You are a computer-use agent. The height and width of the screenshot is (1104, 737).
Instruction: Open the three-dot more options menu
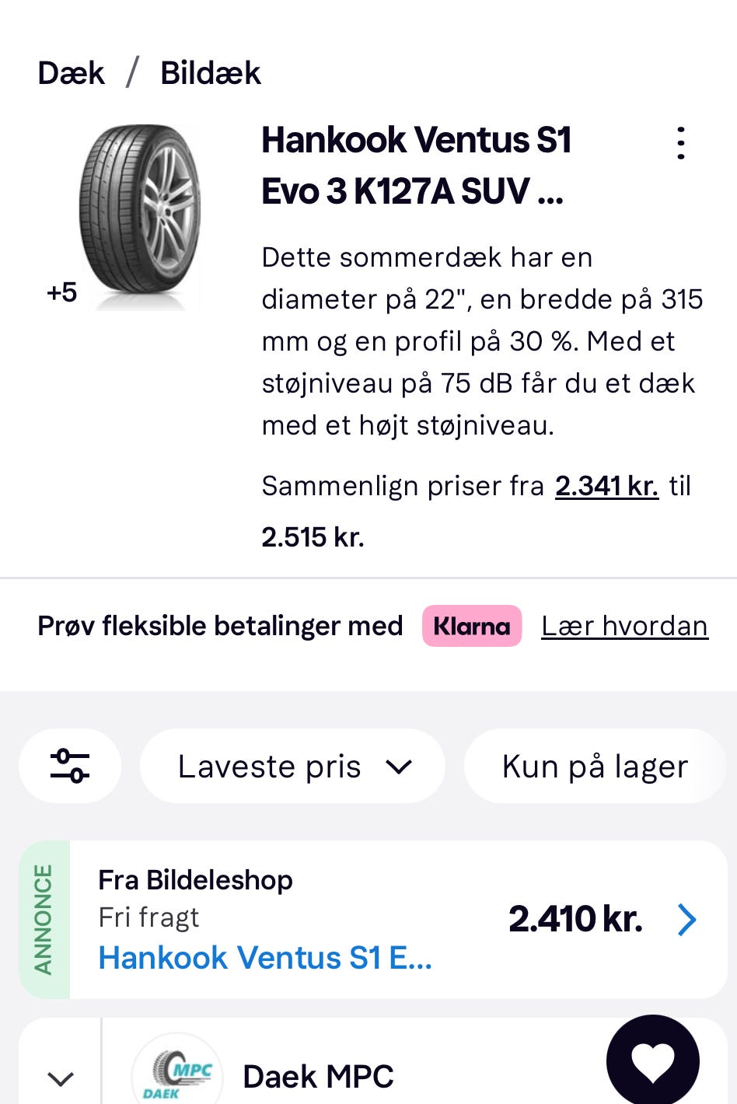[681, 144]
